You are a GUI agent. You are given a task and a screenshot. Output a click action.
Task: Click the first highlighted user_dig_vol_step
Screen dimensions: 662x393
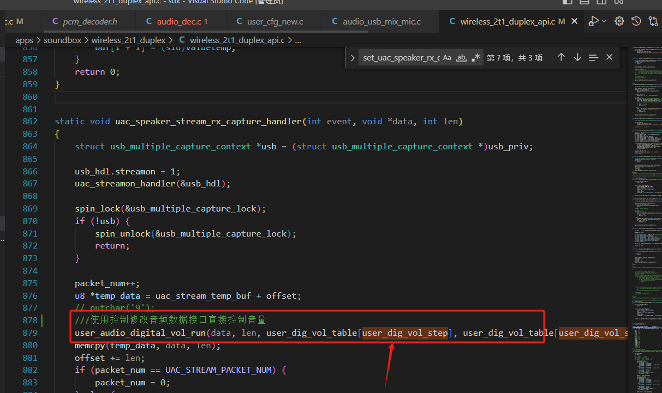click(405, 333)
